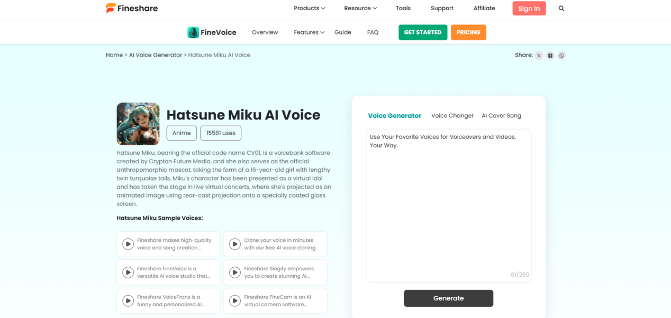Play the 'Fineshare FineCam is an AI' sample
Viewport: 671px width, 318px height.
click(235, 301)
